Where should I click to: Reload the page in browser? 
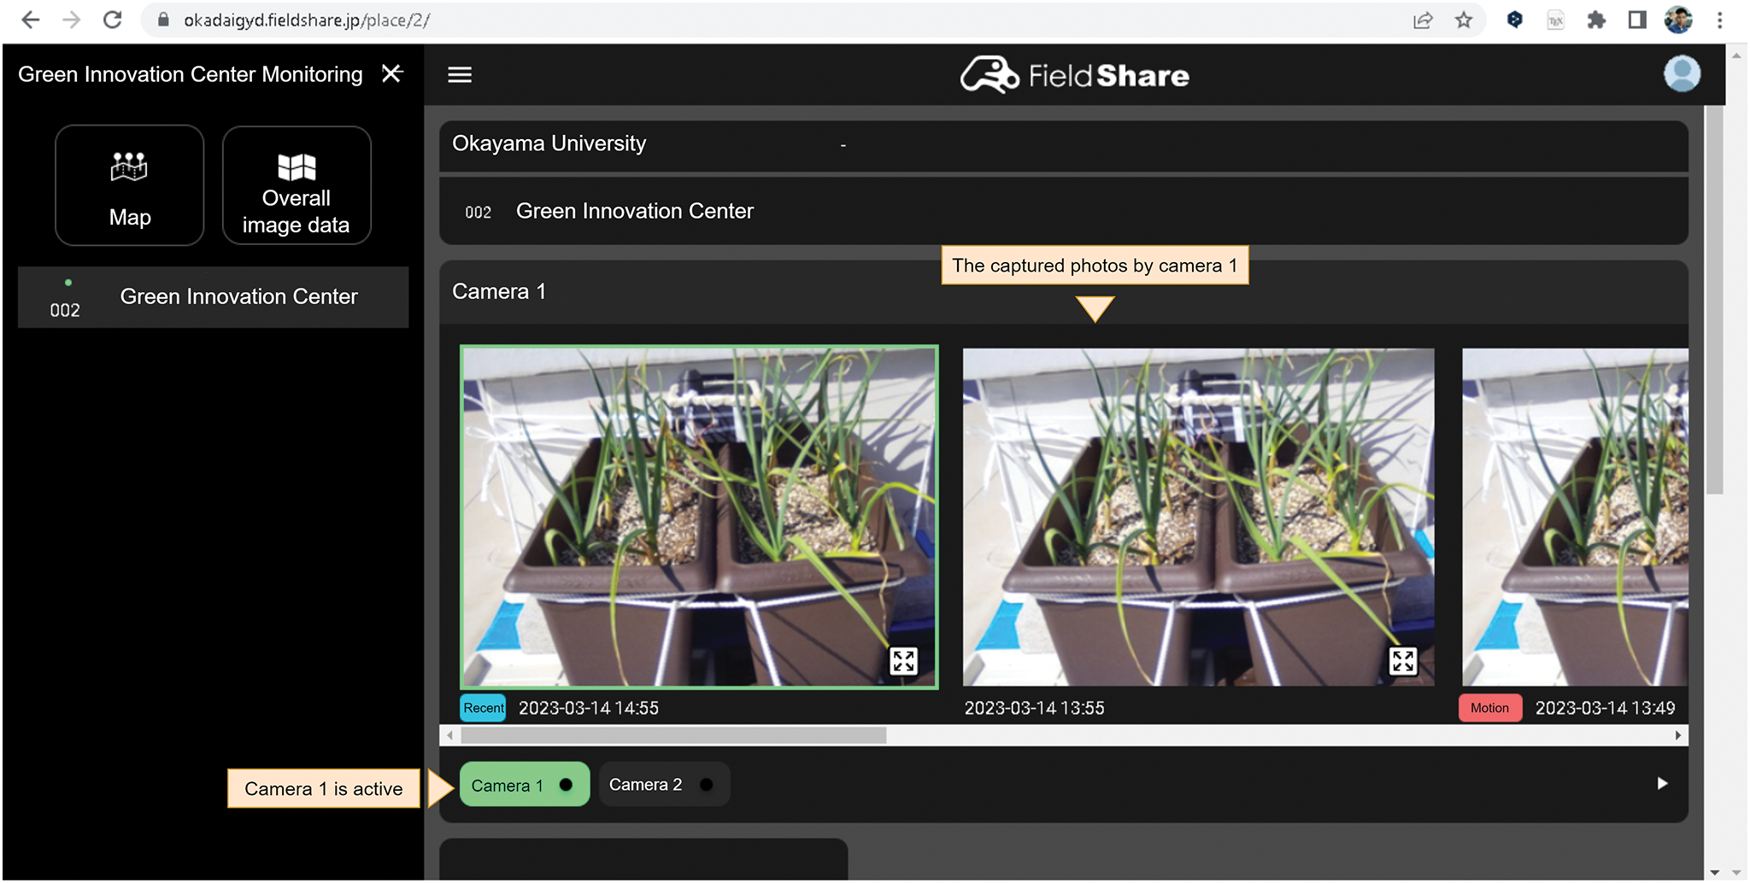pos(112,20)
